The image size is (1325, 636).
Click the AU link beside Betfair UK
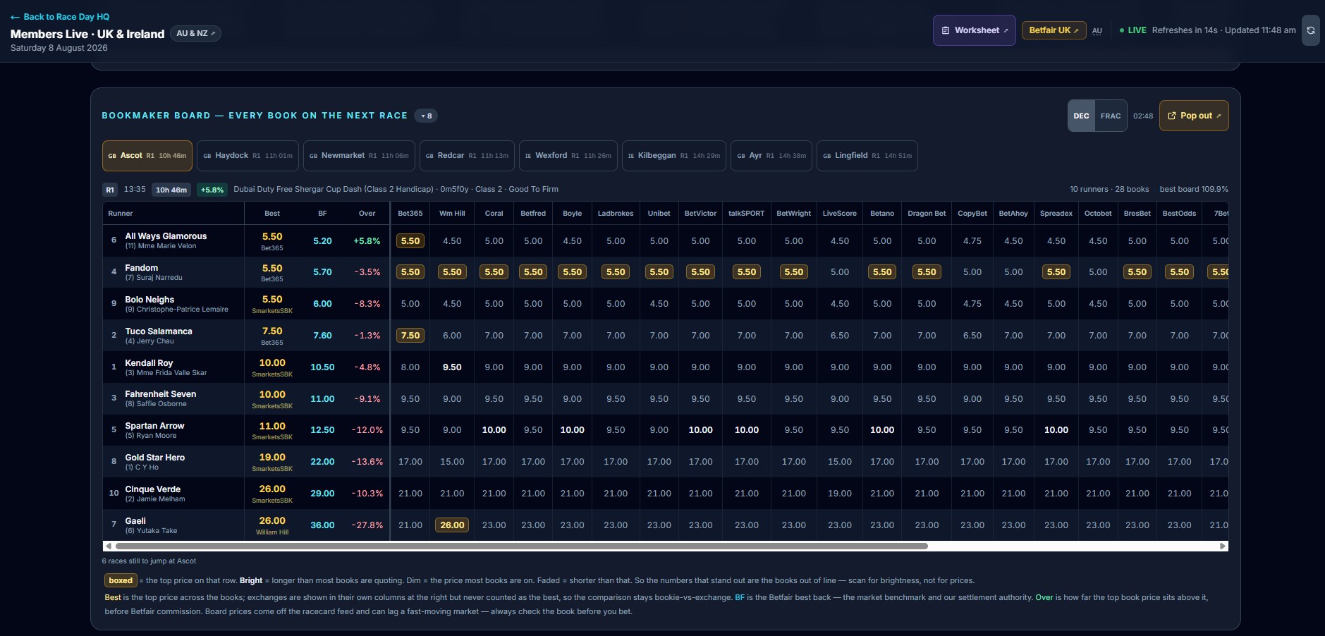1097,31
